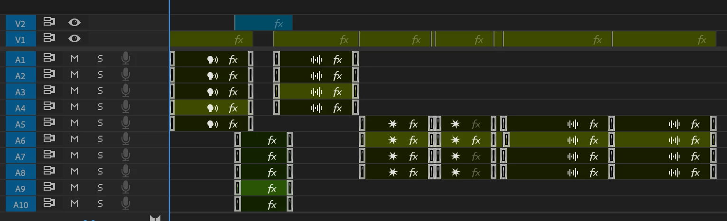
Task: Target the A6 track header
Action: 20,140
